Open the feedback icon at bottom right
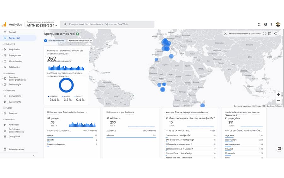Viewport: 284px width, 178px height. (279, 149)
